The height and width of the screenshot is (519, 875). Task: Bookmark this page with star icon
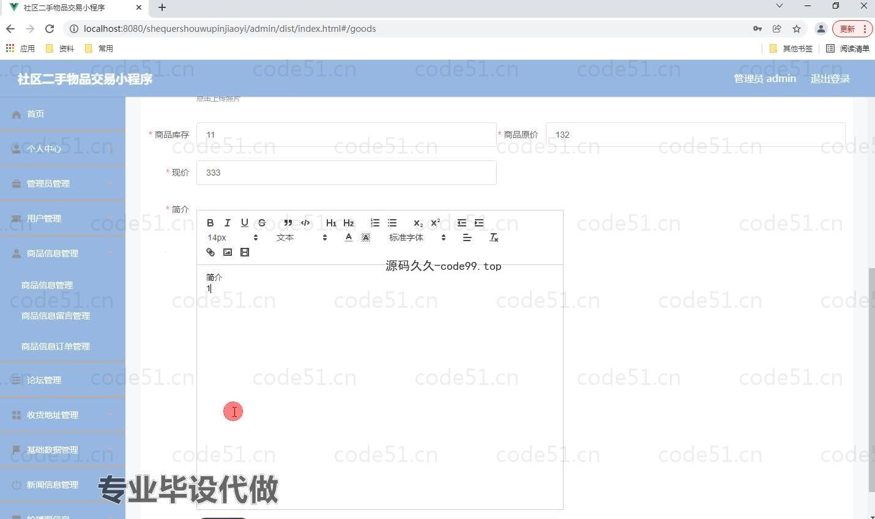[x=797, y=29]
